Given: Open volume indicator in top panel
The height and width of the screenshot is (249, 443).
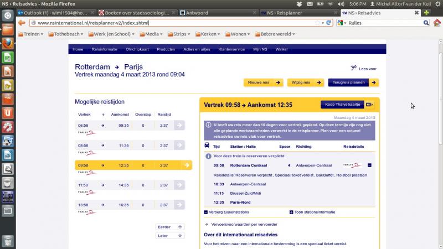Looking at the screenshot, I should [x=341, y=4].
